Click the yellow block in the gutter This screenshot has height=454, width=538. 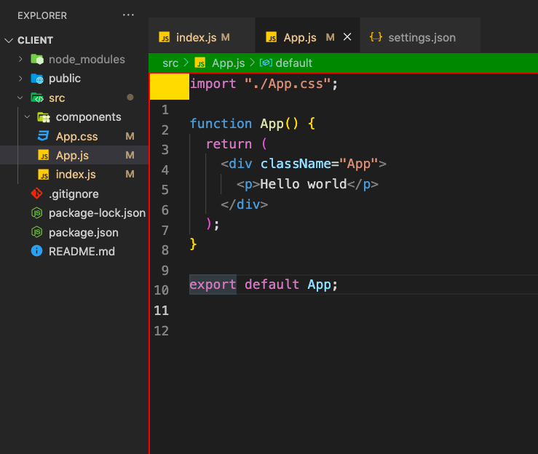pyautogui.click(x=170, y=87)
